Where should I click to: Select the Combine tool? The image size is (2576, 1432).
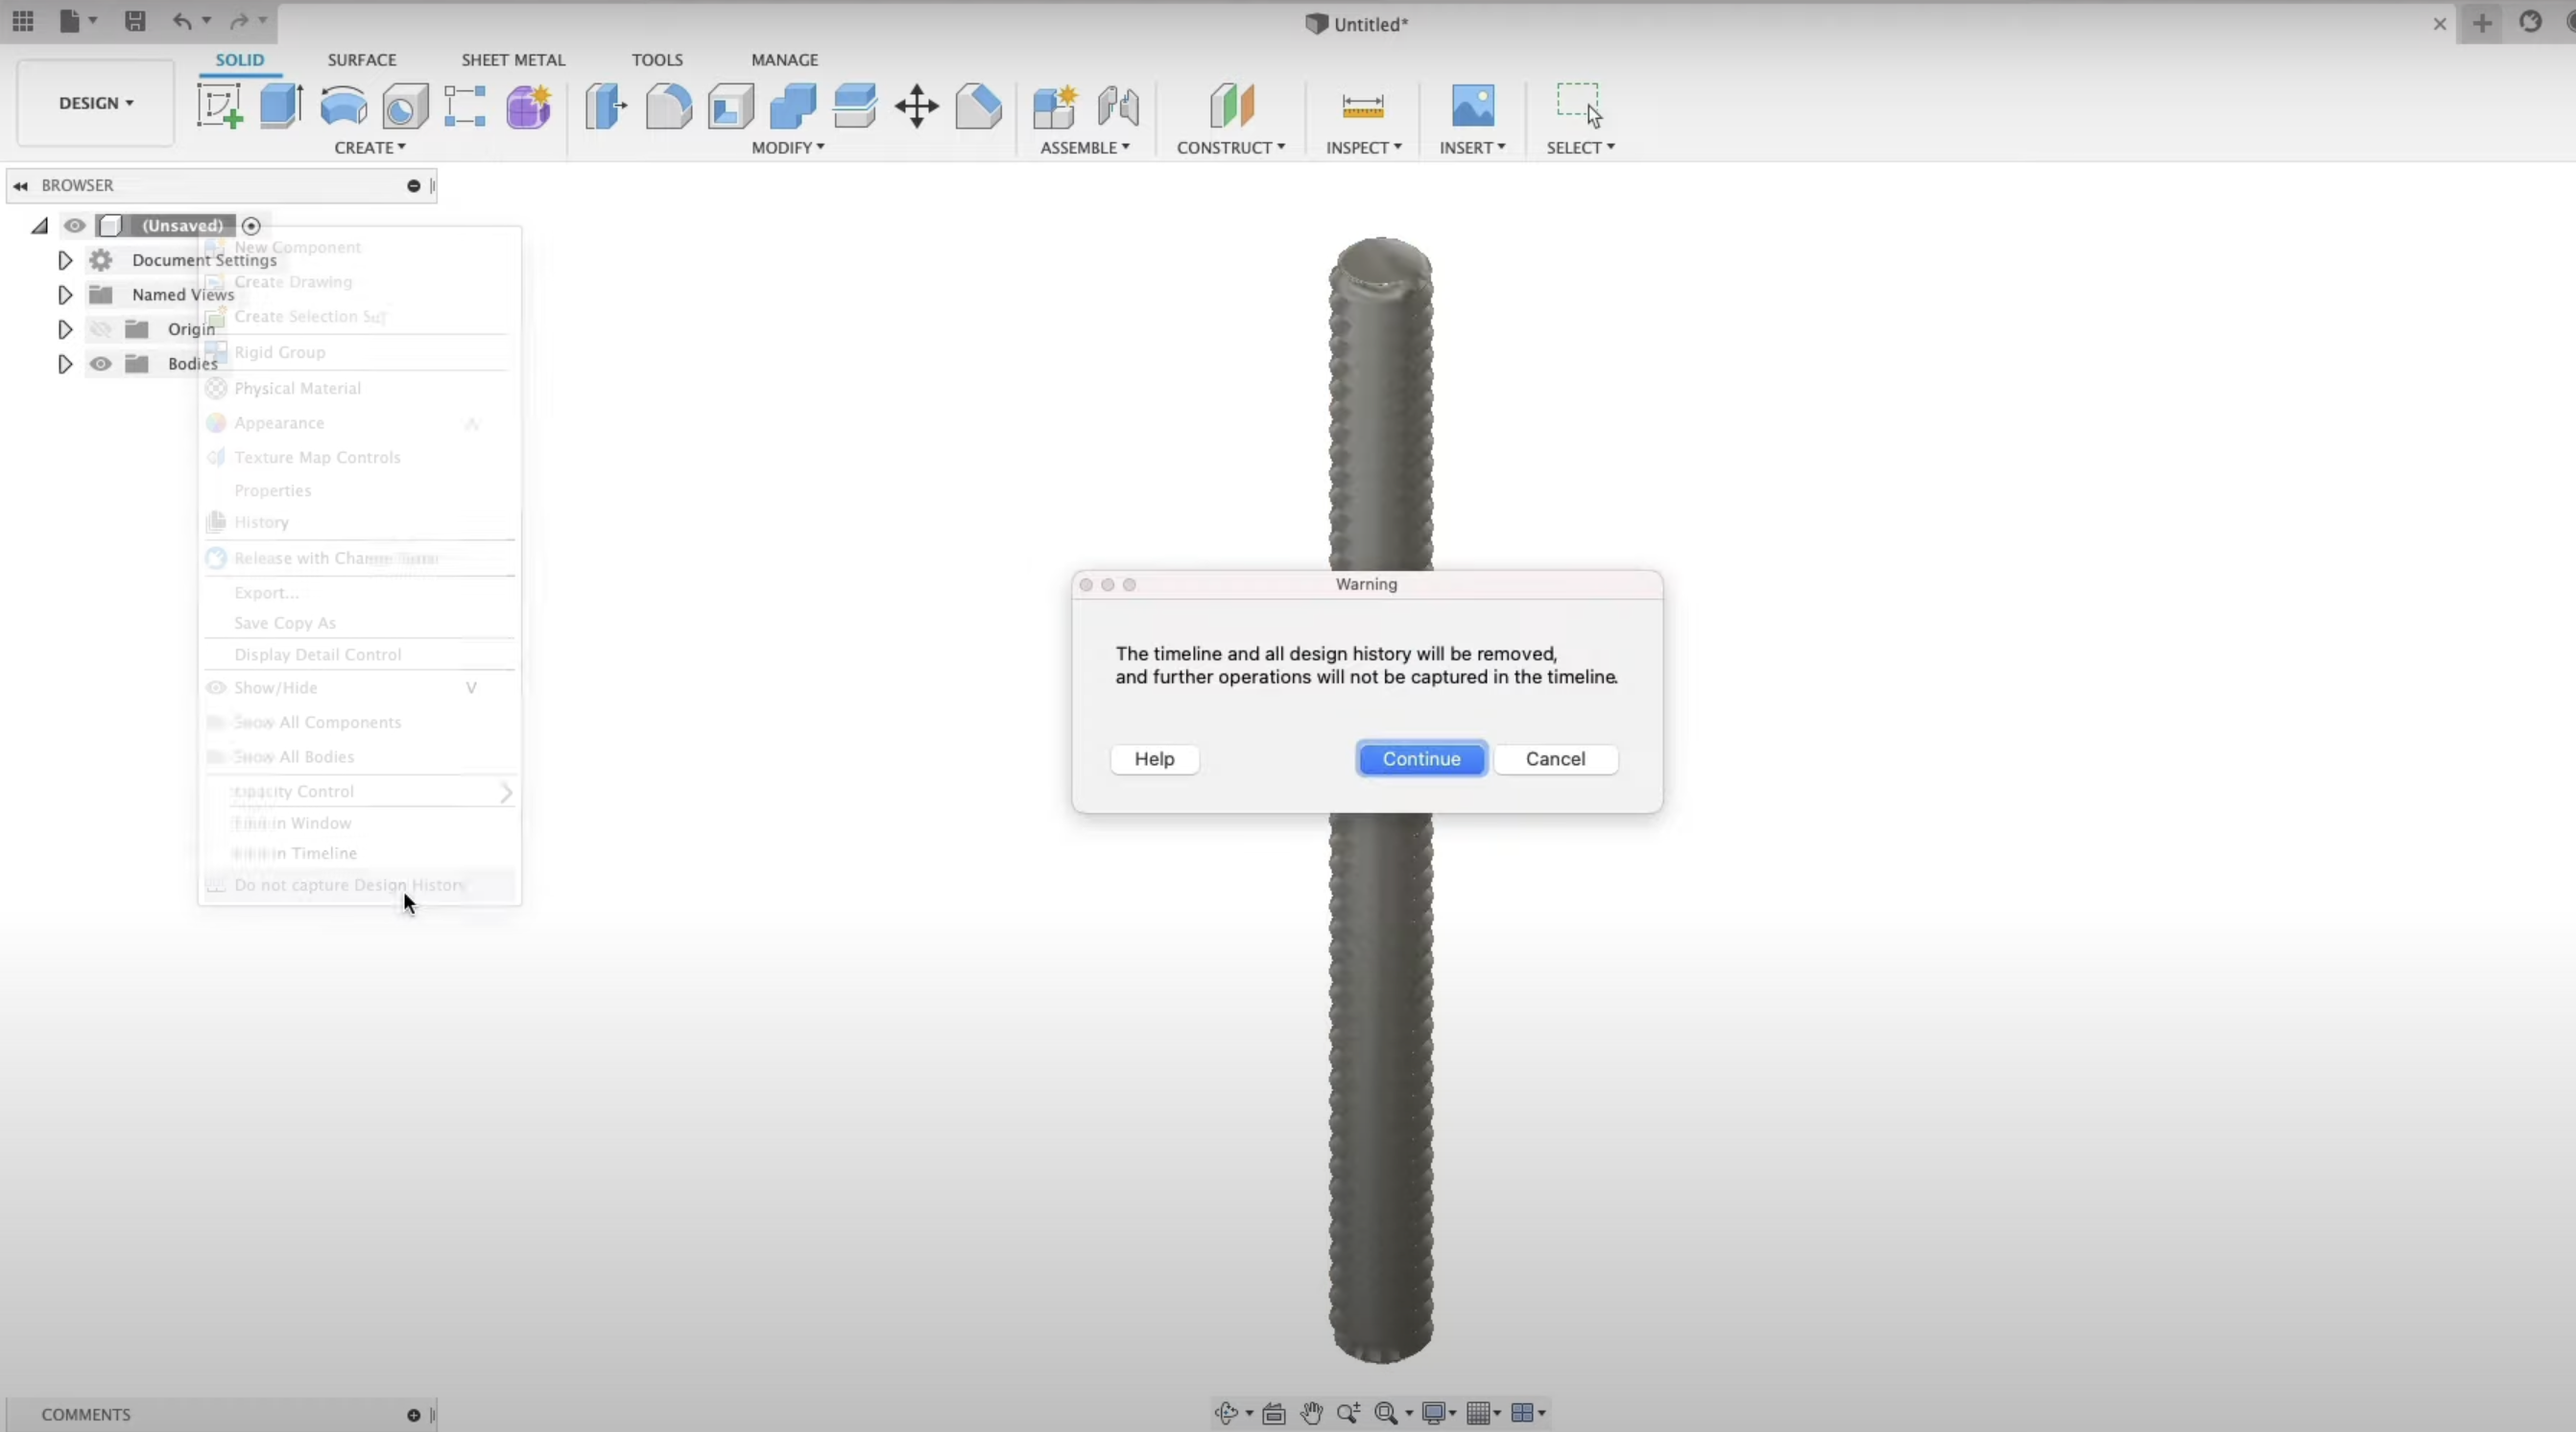[x=793, y=106]
